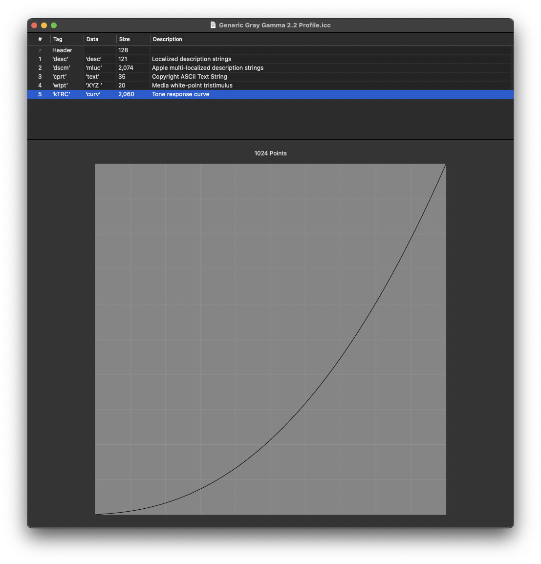Click 'Copyright ASCII Text String' cell
Viewport: 541px width, 564px height.
click(189, 77)
